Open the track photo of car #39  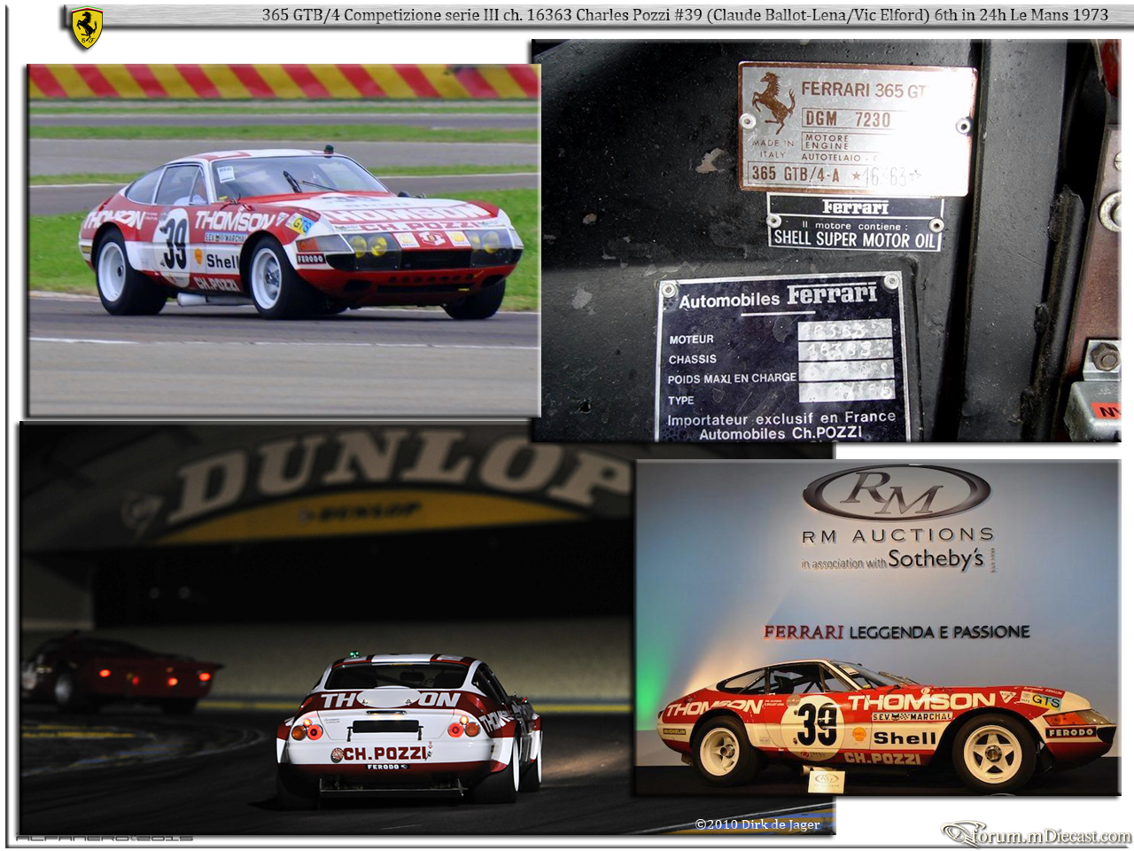(283, 239)
